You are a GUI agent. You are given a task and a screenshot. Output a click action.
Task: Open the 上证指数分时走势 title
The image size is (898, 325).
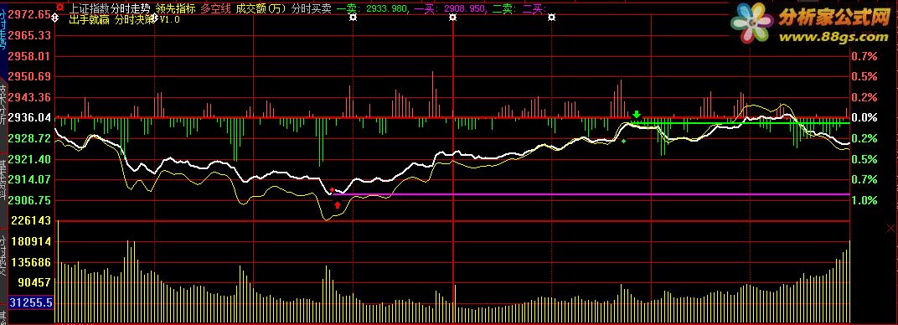(110, 8)
